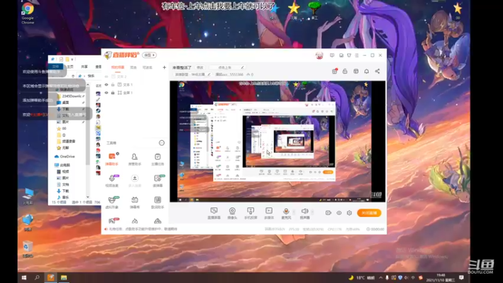The height and width of the screenshot is (283, 503).
Task: Switch to the second scene tab
Action: (x=133, y=67)
